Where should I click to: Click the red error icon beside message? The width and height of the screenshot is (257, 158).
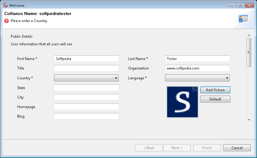tap(6, 21)
